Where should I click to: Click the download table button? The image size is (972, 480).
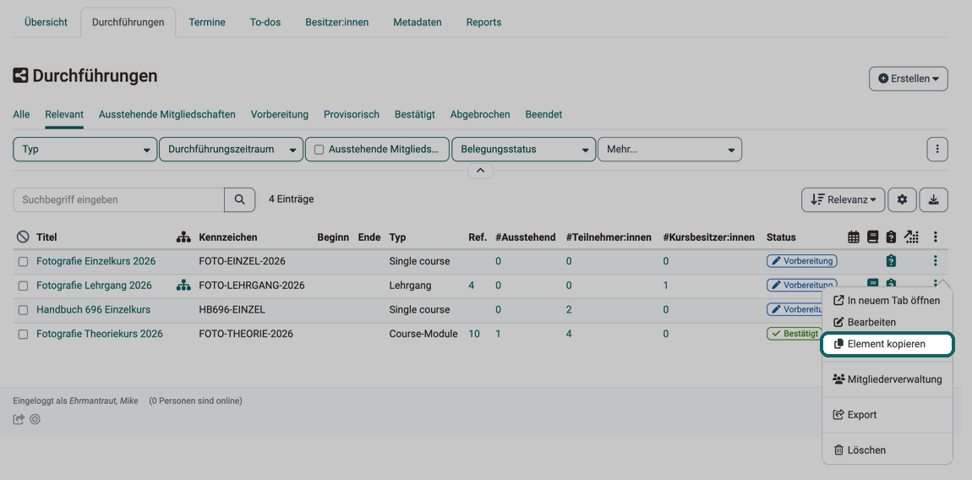(934, 199)
